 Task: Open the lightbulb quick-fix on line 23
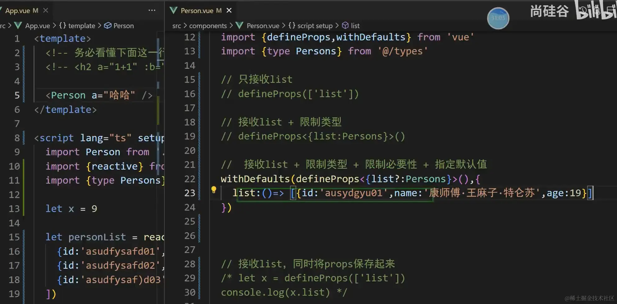[x=214, y=190]
